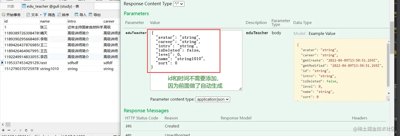Click inside the eduTeacher JSON value textarea
The width and height of the screenshot is (400, 136).
coord(196,60)
